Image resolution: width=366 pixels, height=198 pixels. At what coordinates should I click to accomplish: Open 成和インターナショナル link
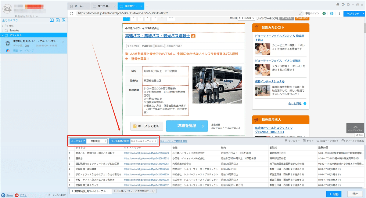pos(270,82)
